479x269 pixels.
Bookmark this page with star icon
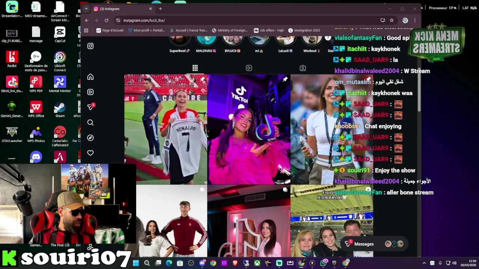(391, 20)
